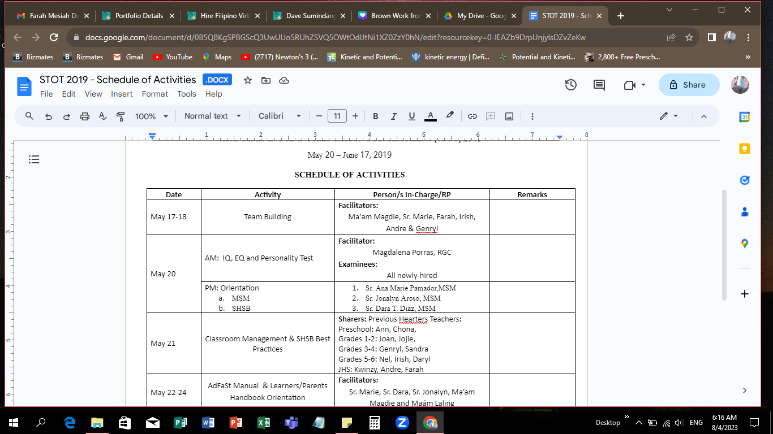Star the STOT 2019 document

coord(247,80)
